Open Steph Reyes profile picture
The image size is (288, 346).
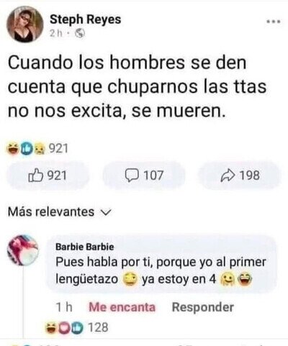click(x=25, y=24)
